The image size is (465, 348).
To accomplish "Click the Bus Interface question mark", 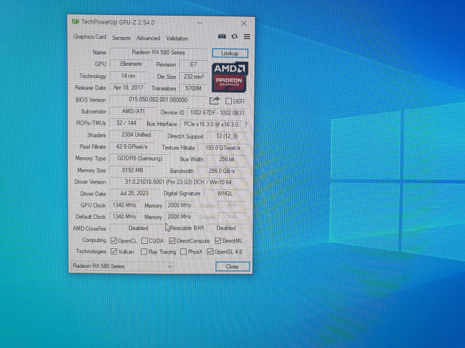I will [246, 125].
